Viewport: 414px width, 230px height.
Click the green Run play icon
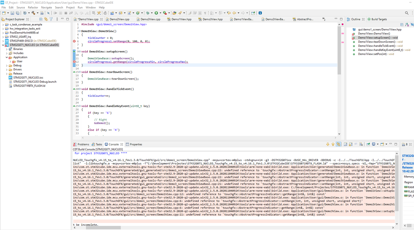[156, 13]
